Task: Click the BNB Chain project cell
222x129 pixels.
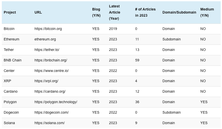Action: click(13, 60)
